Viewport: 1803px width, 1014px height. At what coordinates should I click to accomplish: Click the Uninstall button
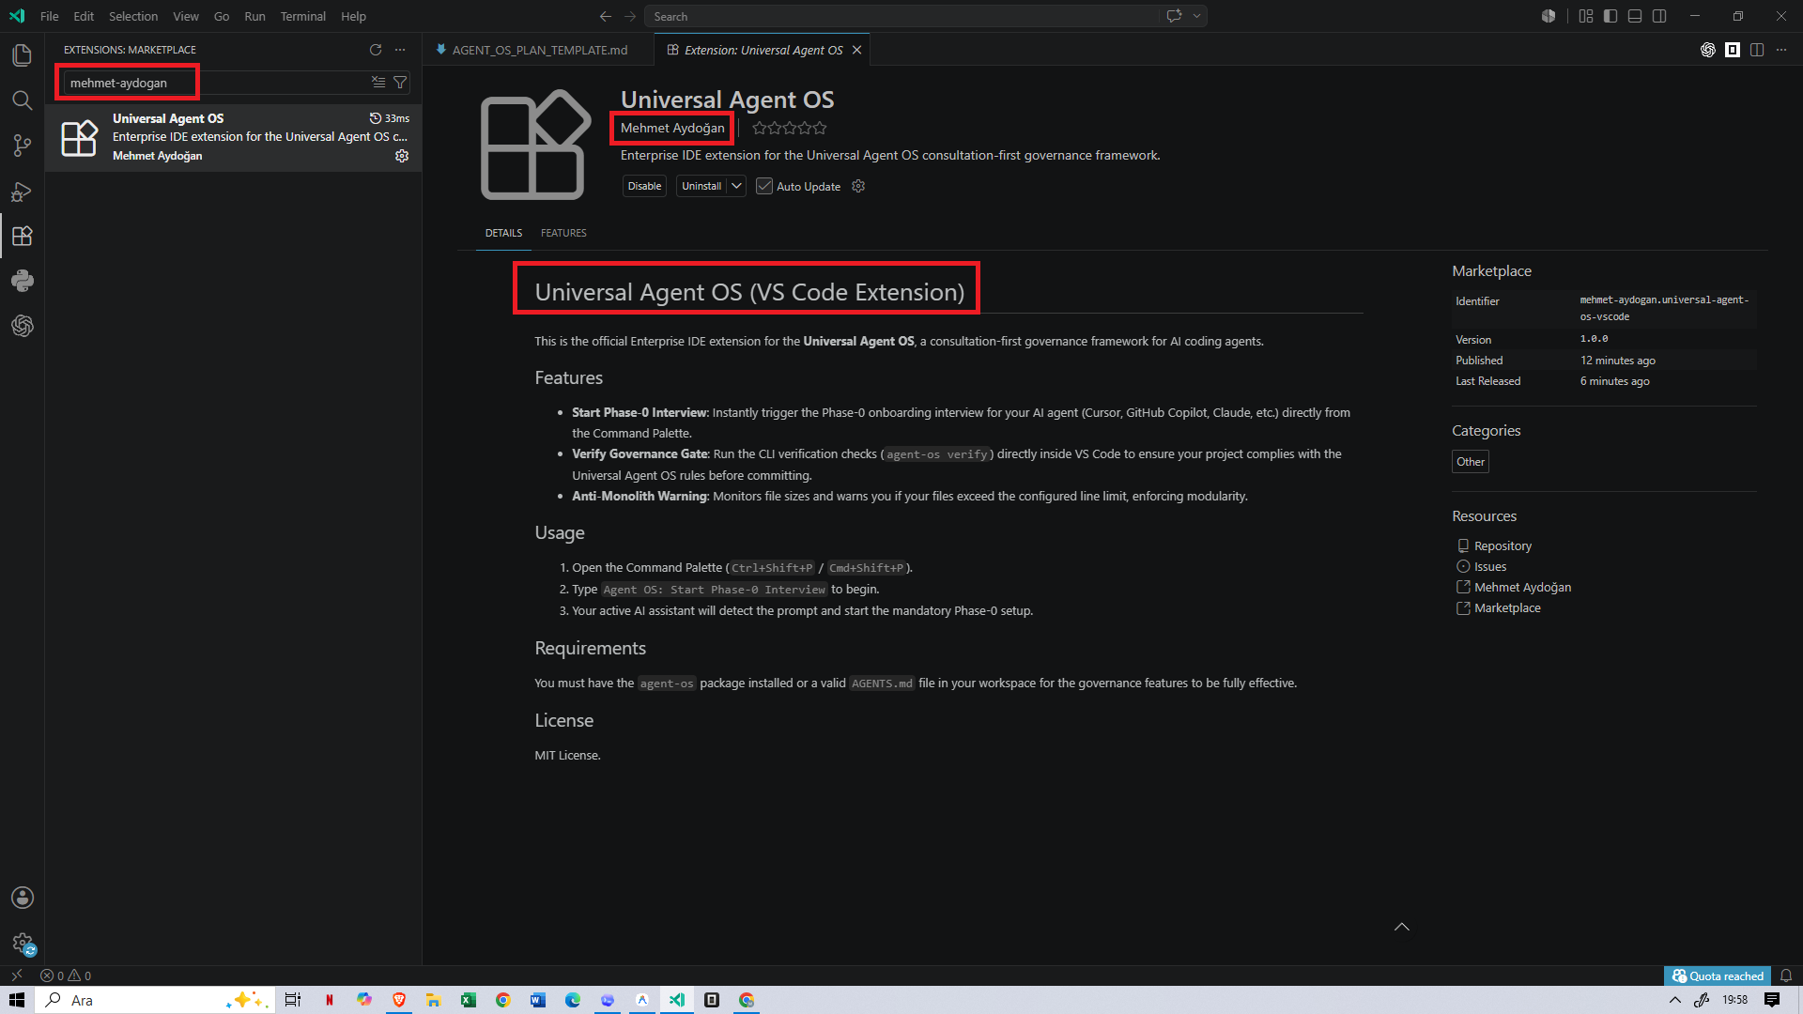pos(701,186)
